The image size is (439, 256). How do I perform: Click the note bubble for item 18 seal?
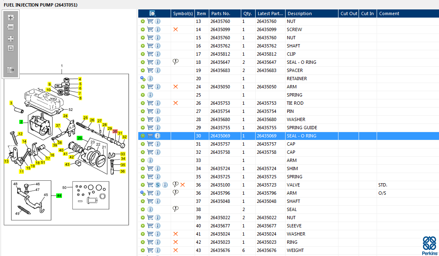[176, 62]
